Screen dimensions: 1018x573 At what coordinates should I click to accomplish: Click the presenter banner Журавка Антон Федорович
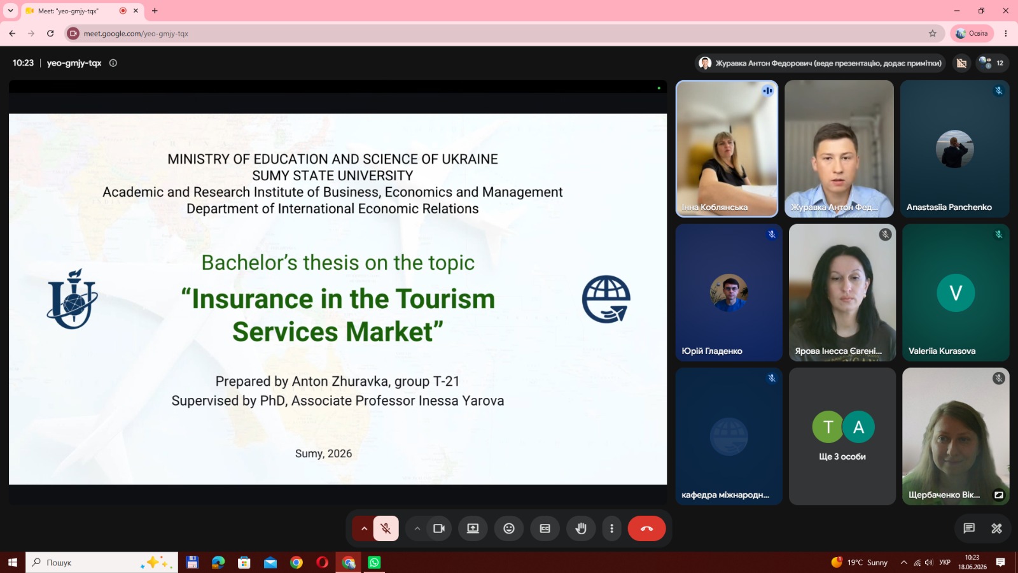[820, 63]
